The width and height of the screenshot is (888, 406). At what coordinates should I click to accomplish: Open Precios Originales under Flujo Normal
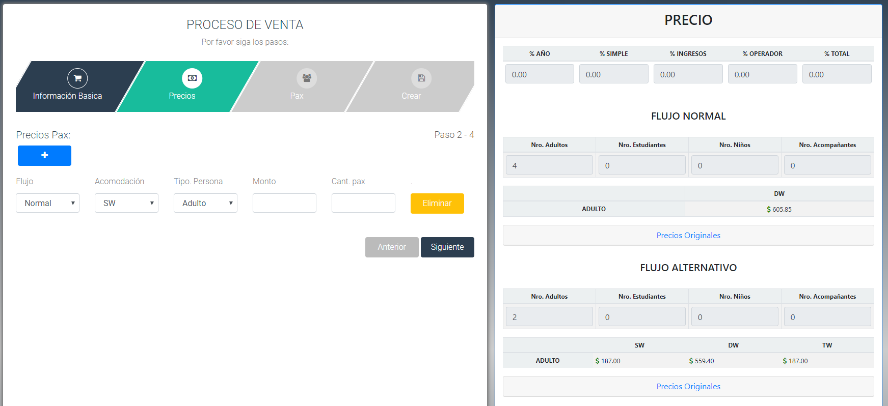[688, 236]
